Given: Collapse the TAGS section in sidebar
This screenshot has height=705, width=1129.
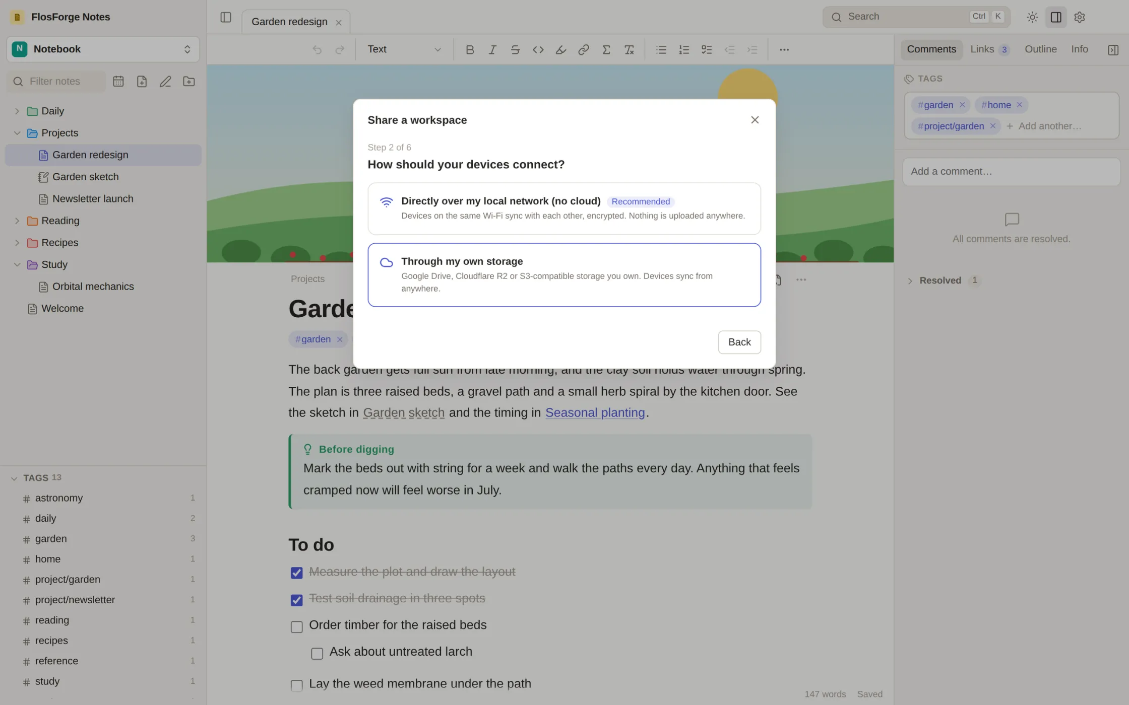Looking at the screenshot, I should pyautogui.click(x=14, y=478).
